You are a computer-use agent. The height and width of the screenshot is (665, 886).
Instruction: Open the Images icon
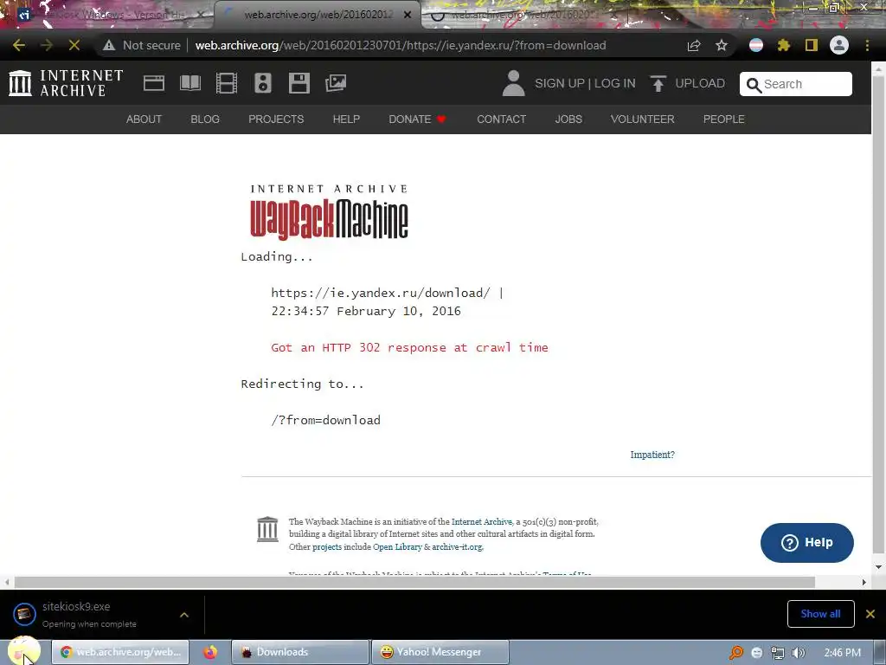tap(336, 83)
